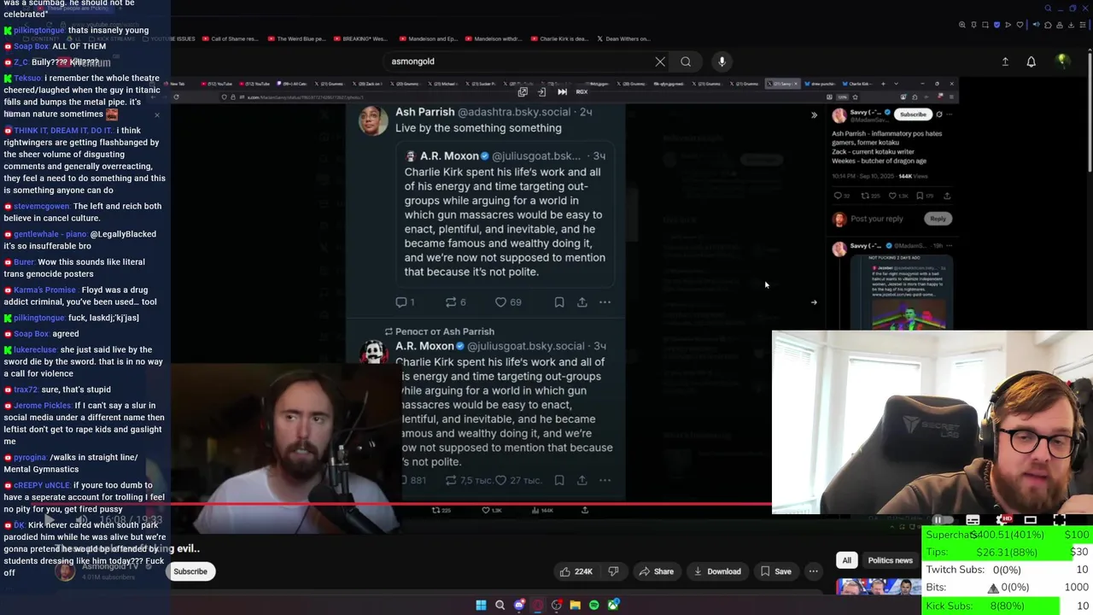Open the Xbox app from the taskbar
Screen dimensions: 1093x615
pyautogui.click(x=613, y=605)
